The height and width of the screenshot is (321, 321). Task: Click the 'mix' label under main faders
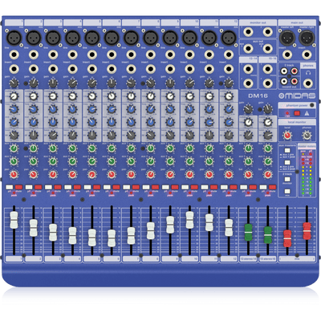[x=297, y=259]
